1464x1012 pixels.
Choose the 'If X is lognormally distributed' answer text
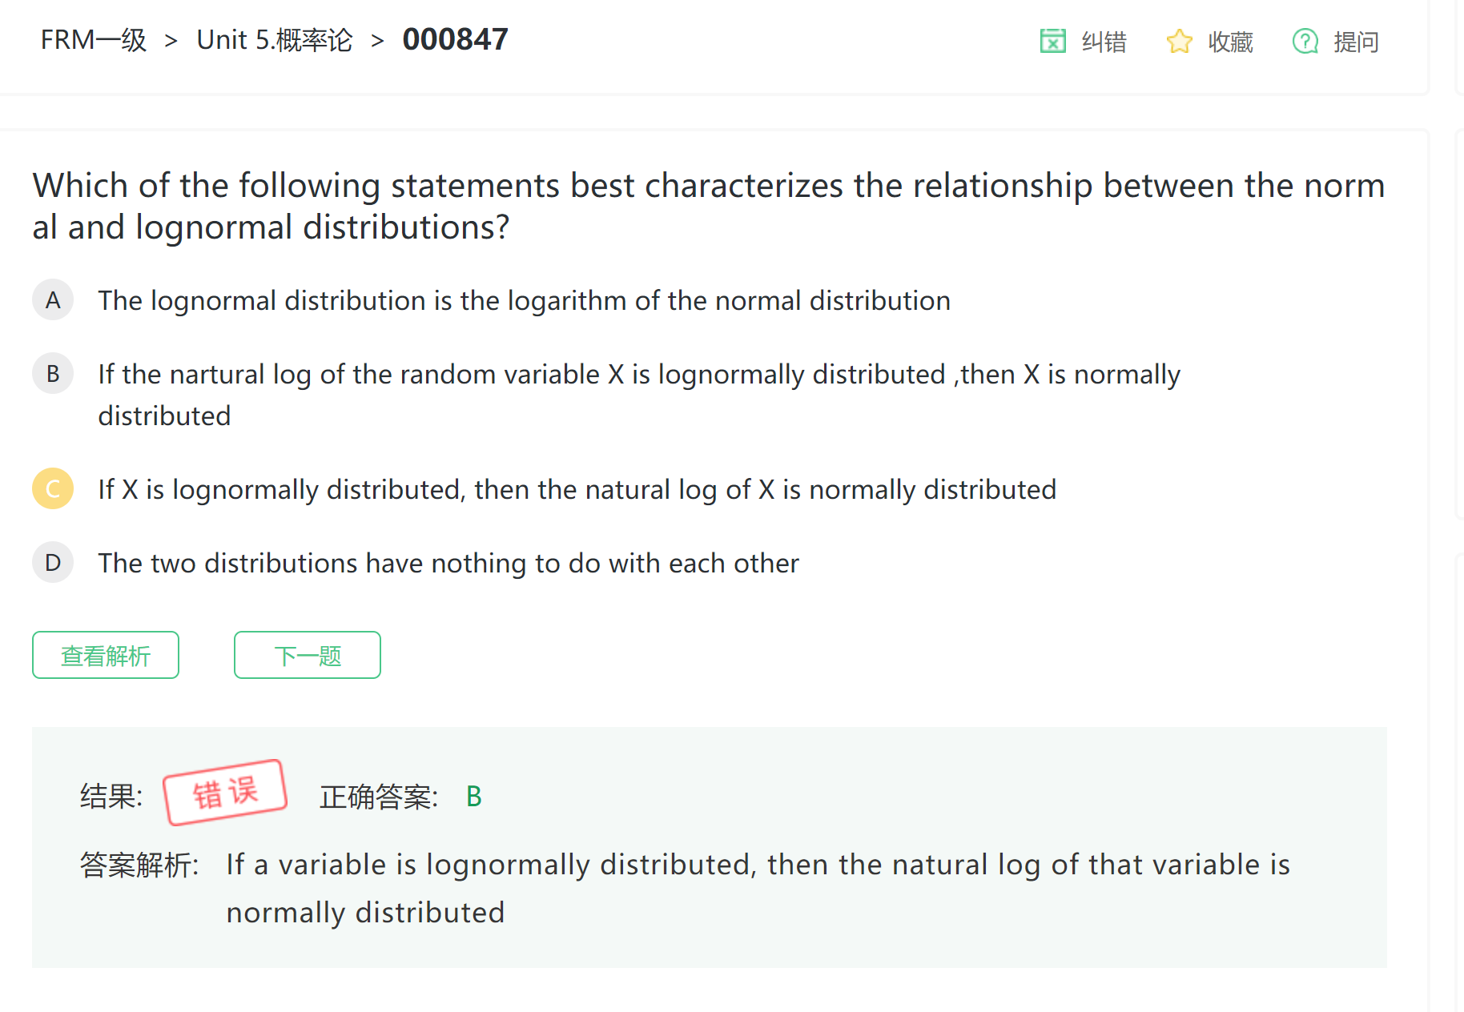pyautogui.click(x=577, y=490)
